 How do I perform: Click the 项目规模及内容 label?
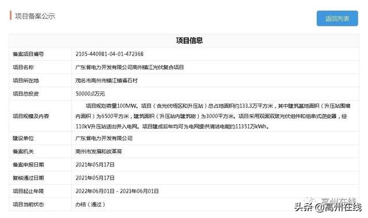[x=30, y=116]
